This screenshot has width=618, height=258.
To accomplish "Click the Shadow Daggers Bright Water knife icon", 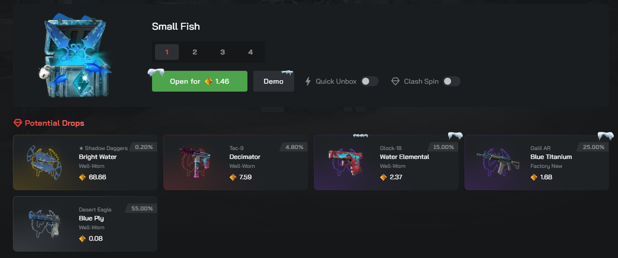I will coord(42,162).
